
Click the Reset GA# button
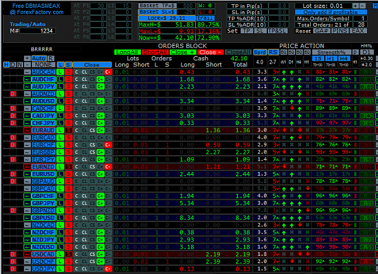(322, 31)
